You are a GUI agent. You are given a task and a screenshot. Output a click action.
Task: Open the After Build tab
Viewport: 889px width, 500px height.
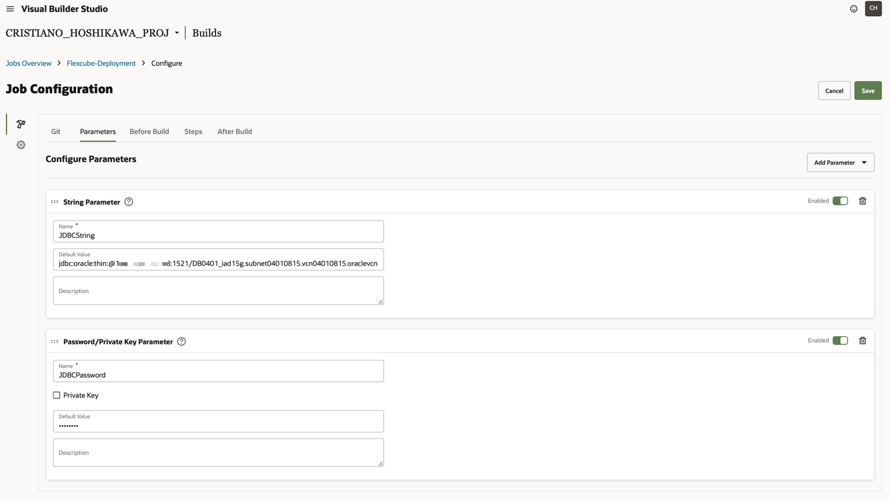pyautogui.click(x=234, y=131)
